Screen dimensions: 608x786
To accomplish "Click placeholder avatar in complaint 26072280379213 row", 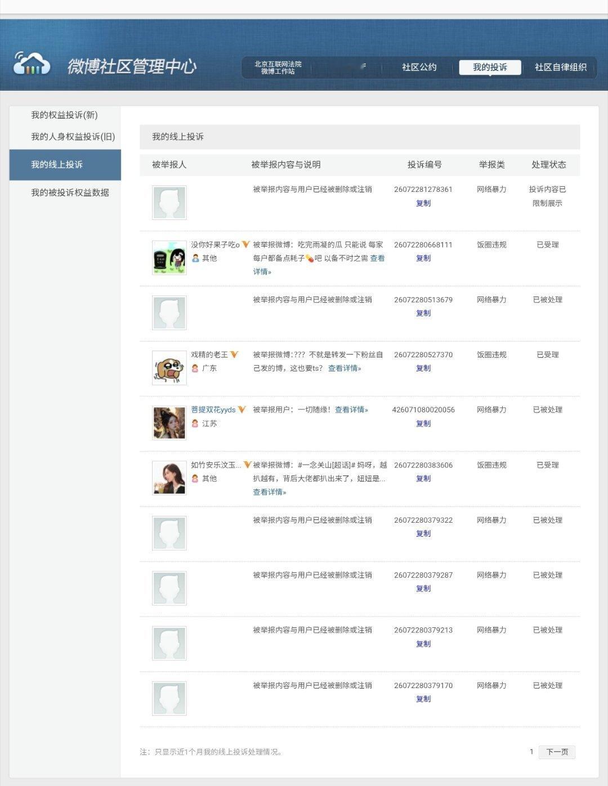I will tap(169, 644).
